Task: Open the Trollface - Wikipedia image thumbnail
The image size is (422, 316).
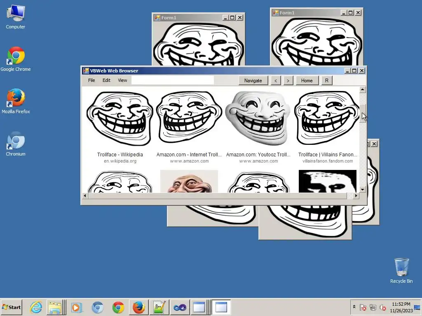Action: (120, 118)
